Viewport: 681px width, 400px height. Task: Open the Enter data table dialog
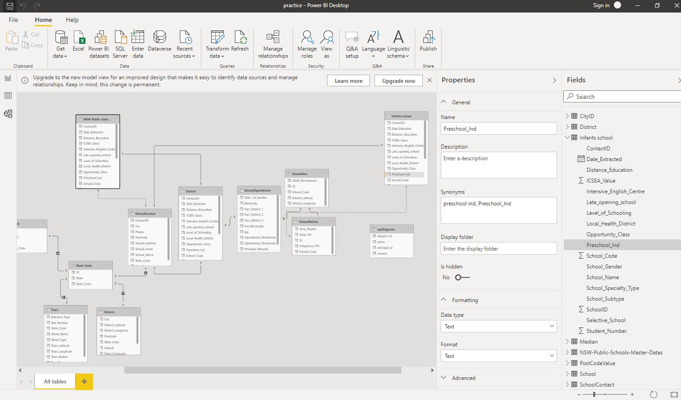pos(138,45)
